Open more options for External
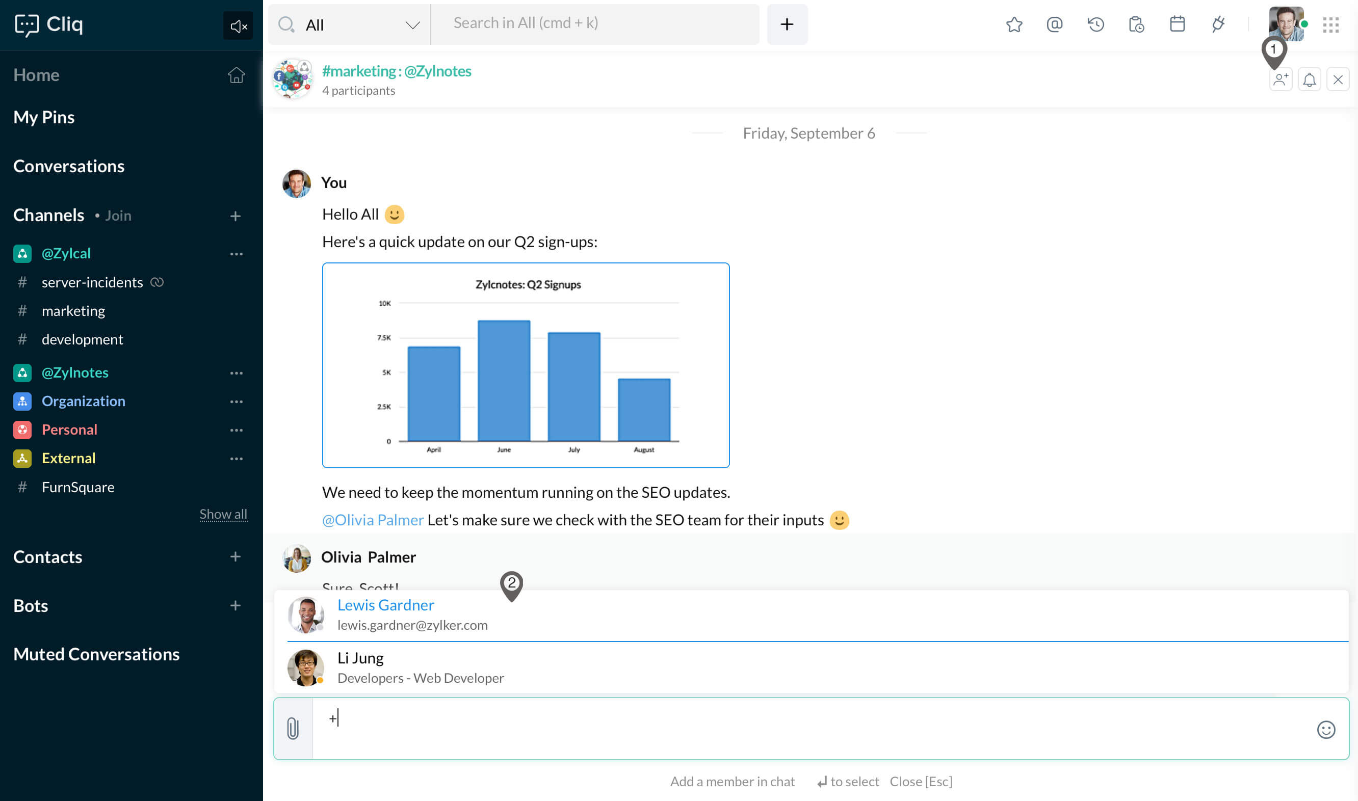The height and width of the screenshot is (801, 1358). click(x=237, y=459)
